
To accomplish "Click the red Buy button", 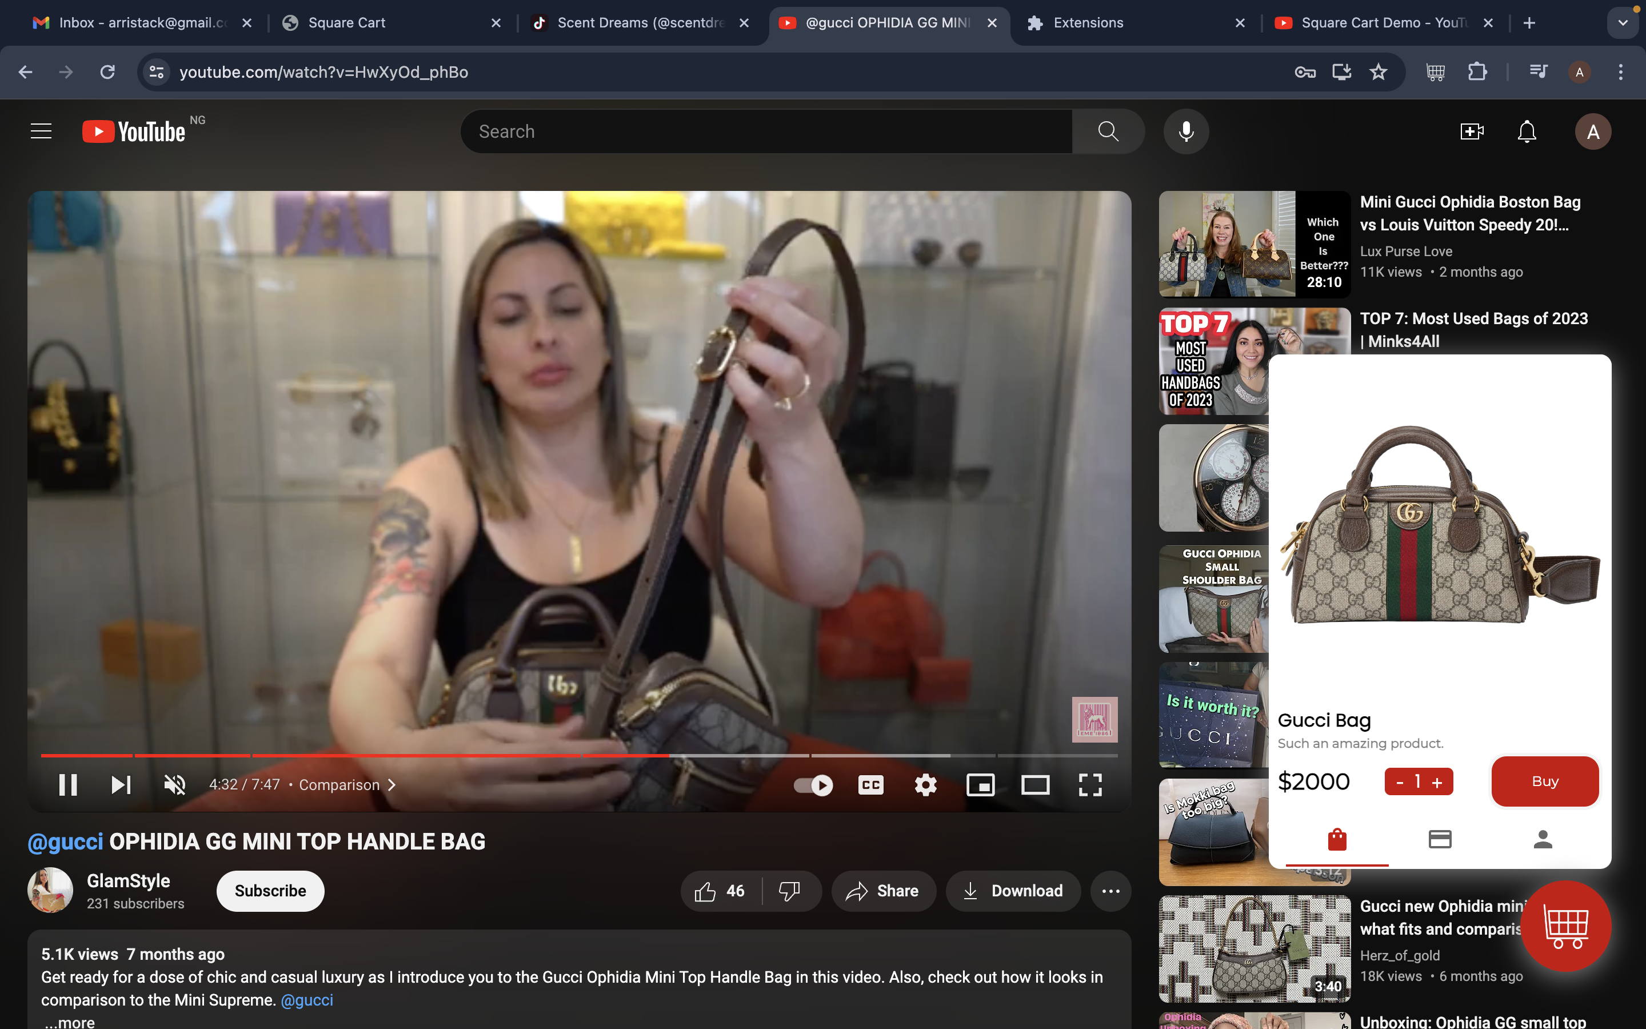I will click(x=1545, y=781).
